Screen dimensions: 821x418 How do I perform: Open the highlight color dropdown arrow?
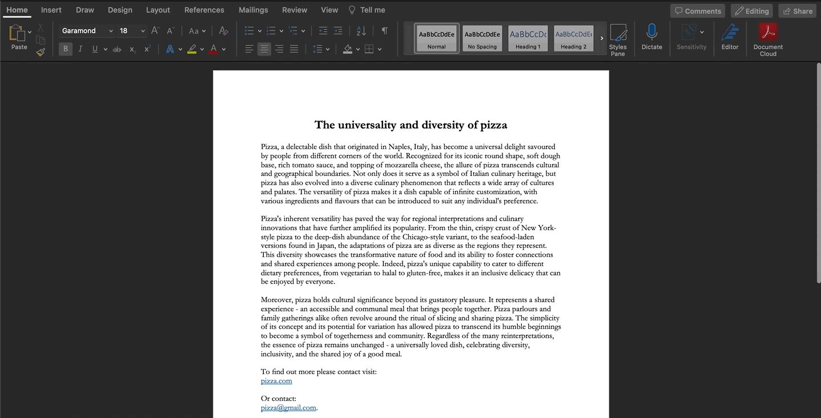[x=203, y=49]
